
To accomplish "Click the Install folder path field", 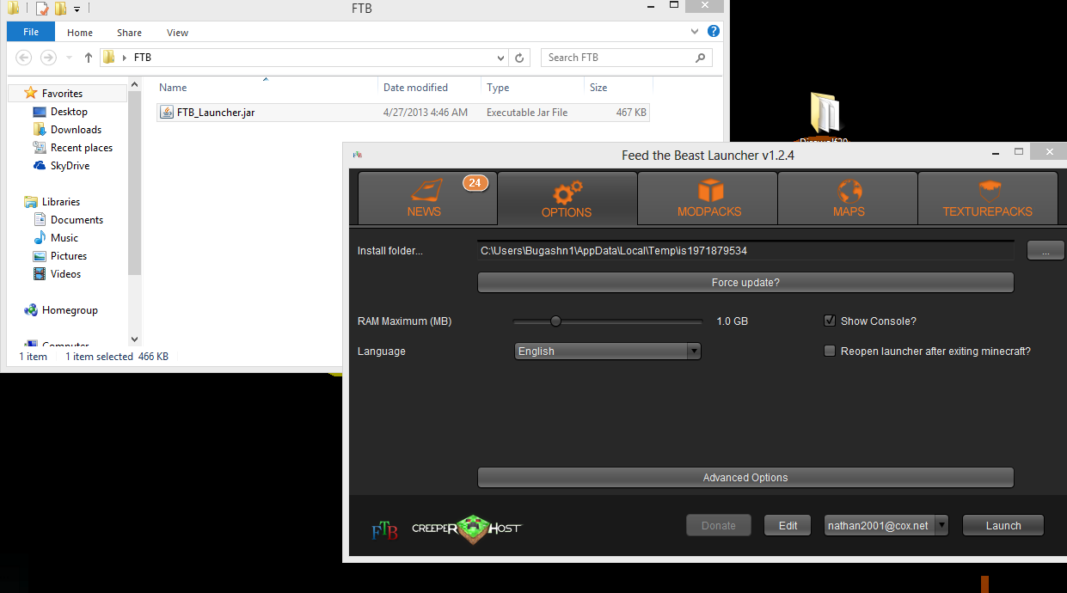I will [x=745, y=250].
